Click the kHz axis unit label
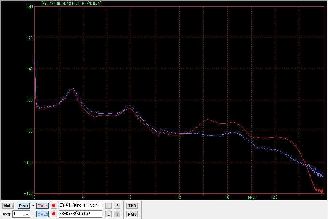Image resolution: width=328 pixels, height=219 pixels. click(x=251, y=198)
